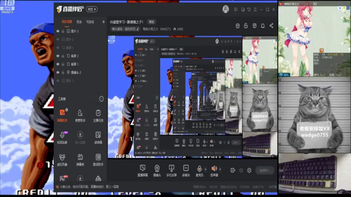Add a 多媒体 media source
The height and width of the screenshot is (197, 351).
(186, 171)
